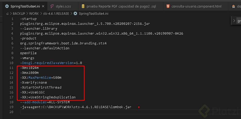The image size is (241, 119).
Task: Click the -Xverify:none line
Action: click(x=34, y=82)
